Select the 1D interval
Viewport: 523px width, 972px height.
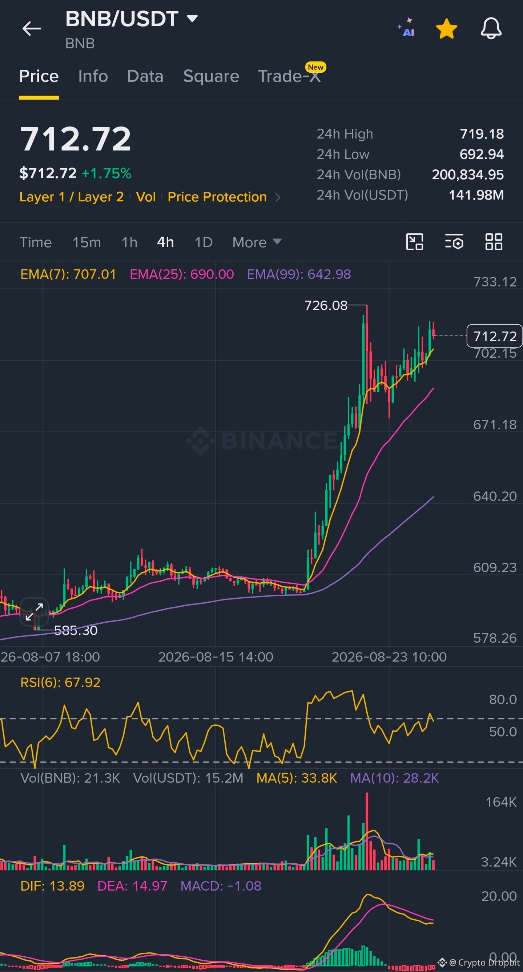pos(204,242)
